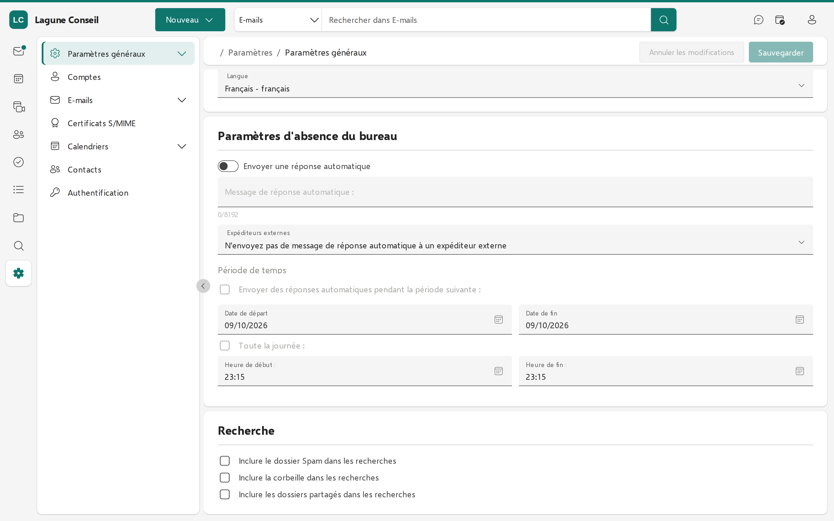
Task: Open the tasks checkmark module icon
Action: tap(19, 162)
